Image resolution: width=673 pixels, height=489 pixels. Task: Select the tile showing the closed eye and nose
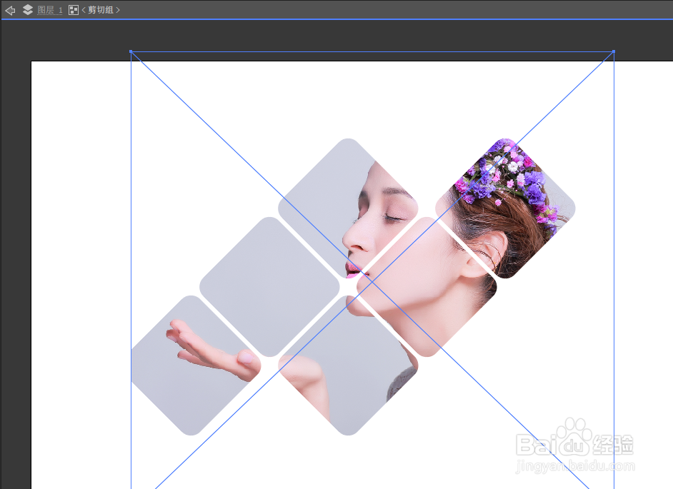(348, 208)
